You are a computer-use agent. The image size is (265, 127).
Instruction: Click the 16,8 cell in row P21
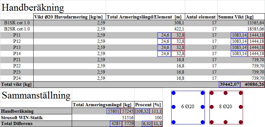coord(180,60)
